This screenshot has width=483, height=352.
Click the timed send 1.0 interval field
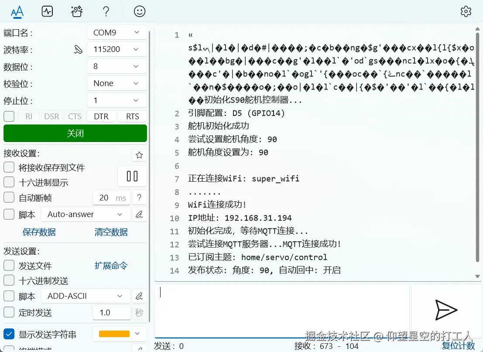pyautogui.click(x=112, y=313)
